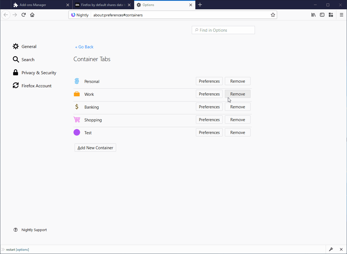Click the Go Back link
The width and height of the screenshot is (347, 254).
click(84, 47)
